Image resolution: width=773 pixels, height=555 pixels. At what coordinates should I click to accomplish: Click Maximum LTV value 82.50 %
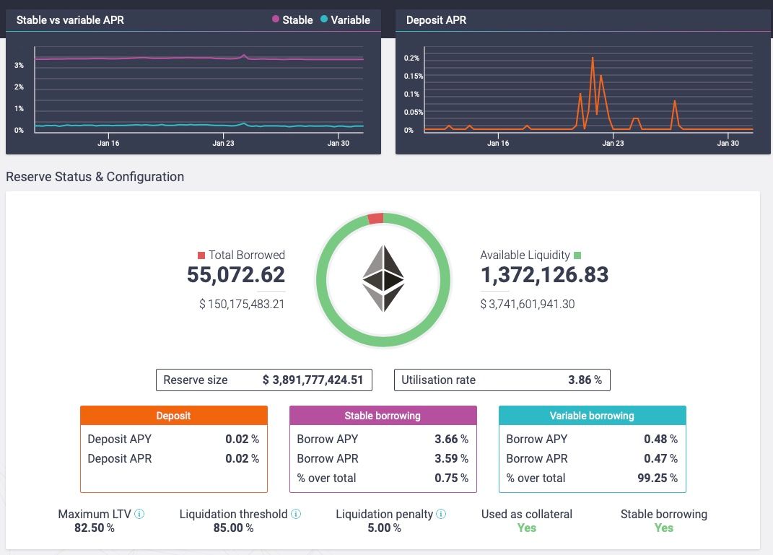94,528
